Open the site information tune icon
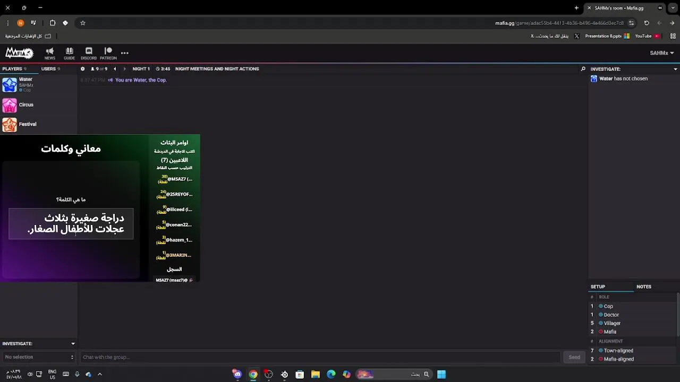 click(x=631, y=23)
